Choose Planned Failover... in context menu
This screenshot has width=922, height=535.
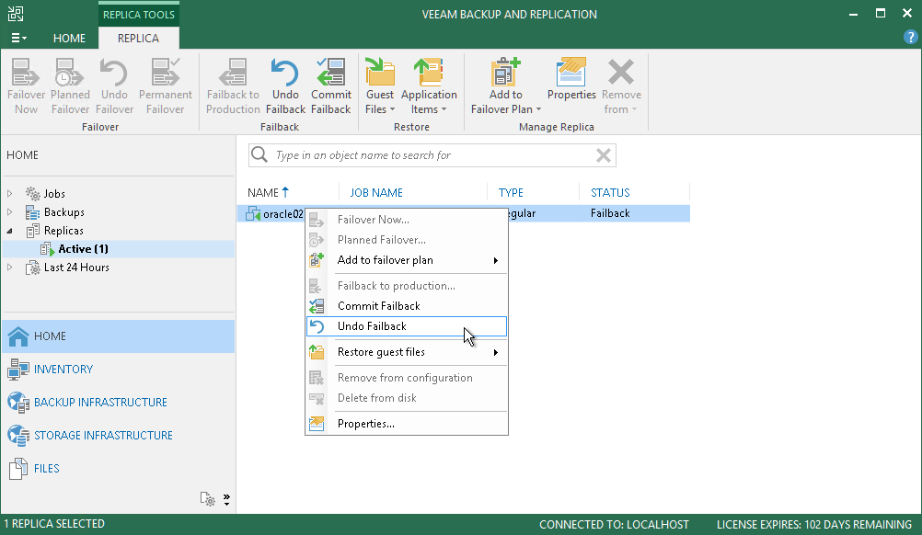(x=407, y=240)
